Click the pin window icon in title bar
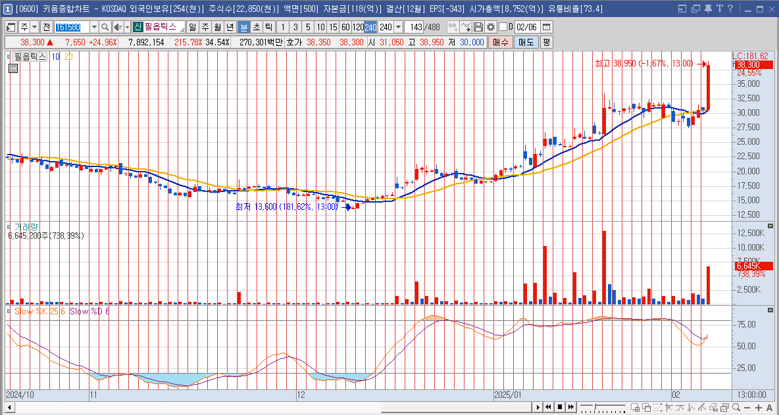 coord(708,9)
